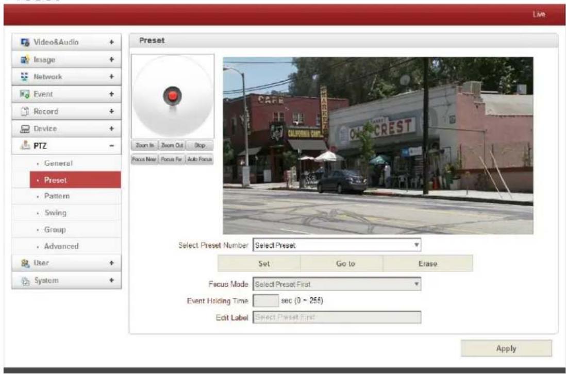The height and width of the screenshot is (374, 566).
Task: Collapse the PTZ section minus sign
Action: [111, 146]
